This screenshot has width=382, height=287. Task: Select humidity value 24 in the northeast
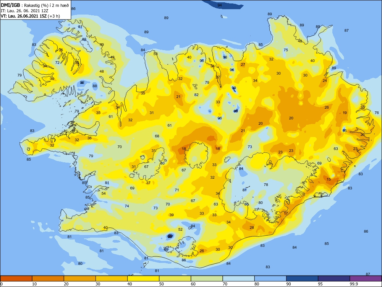point(325,80)
